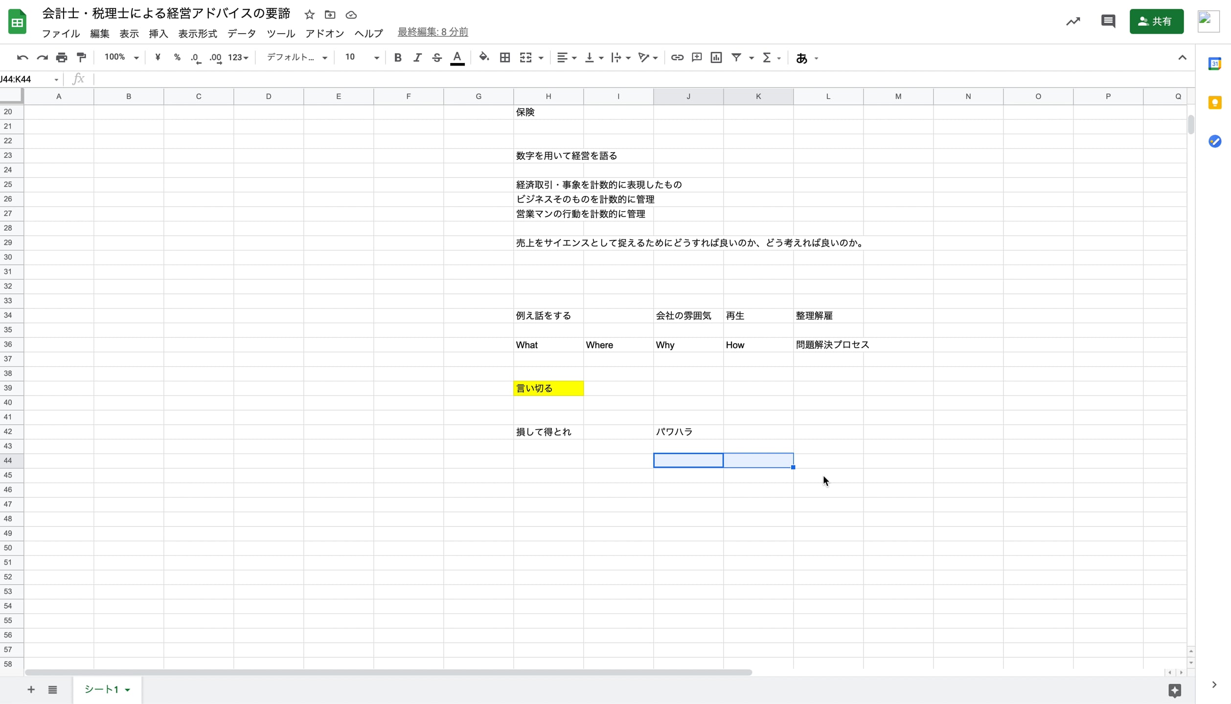Click the insert link icon
The height and width of the screenshot is (704, 1231).
pyautogui.click(x=677, y=58)
